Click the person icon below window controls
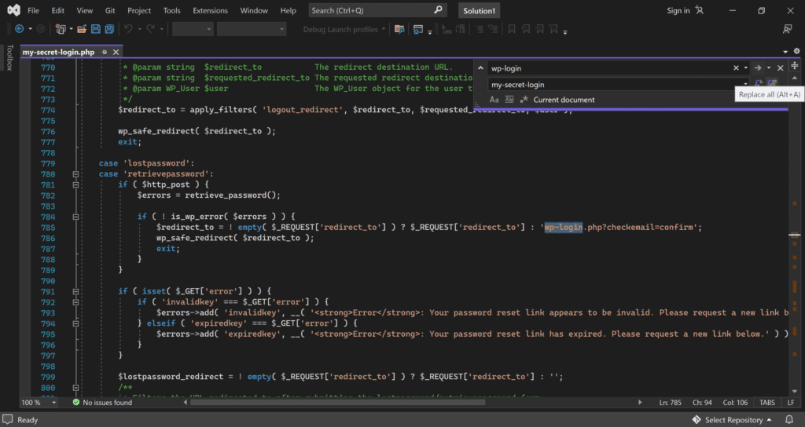805x427 pixels. click(787, 29)
